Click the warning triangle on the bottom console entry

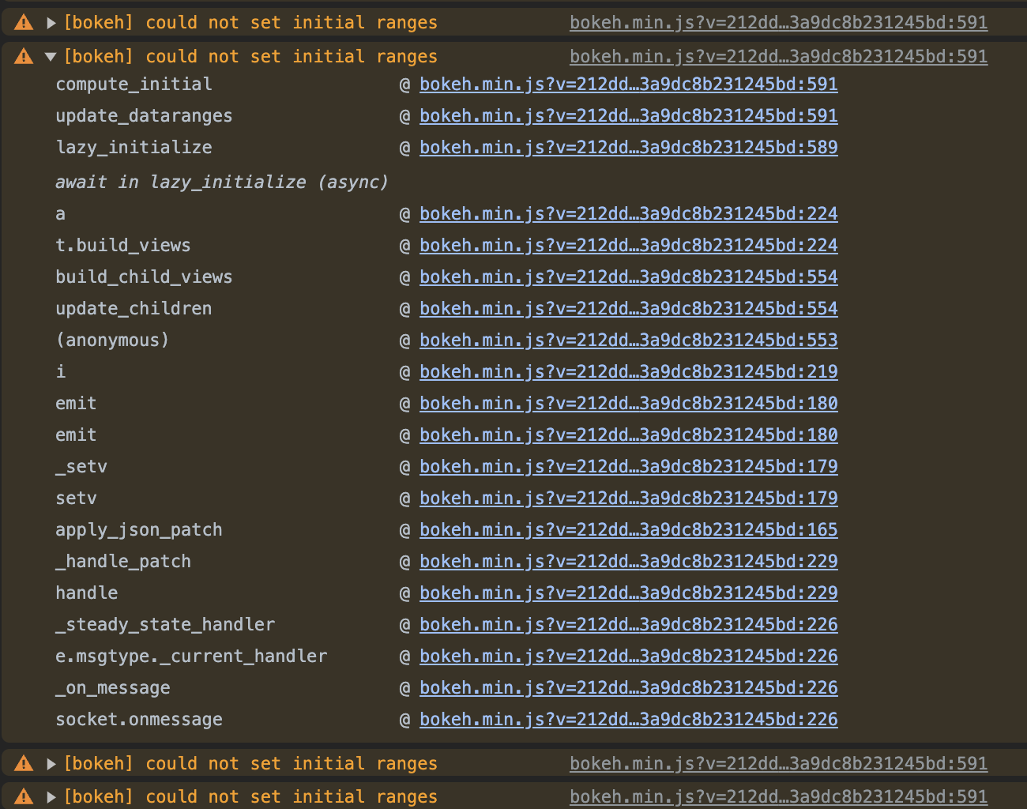(23, 796)
